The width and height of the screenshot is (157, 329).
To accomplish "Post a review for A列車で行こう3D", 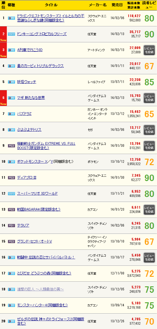I will [149, 50].
